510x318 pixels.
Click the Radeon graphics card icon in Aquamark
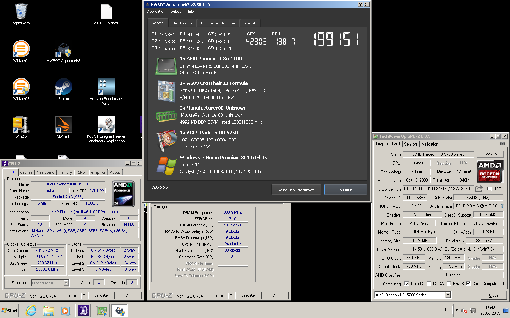(x=166, y=141)
